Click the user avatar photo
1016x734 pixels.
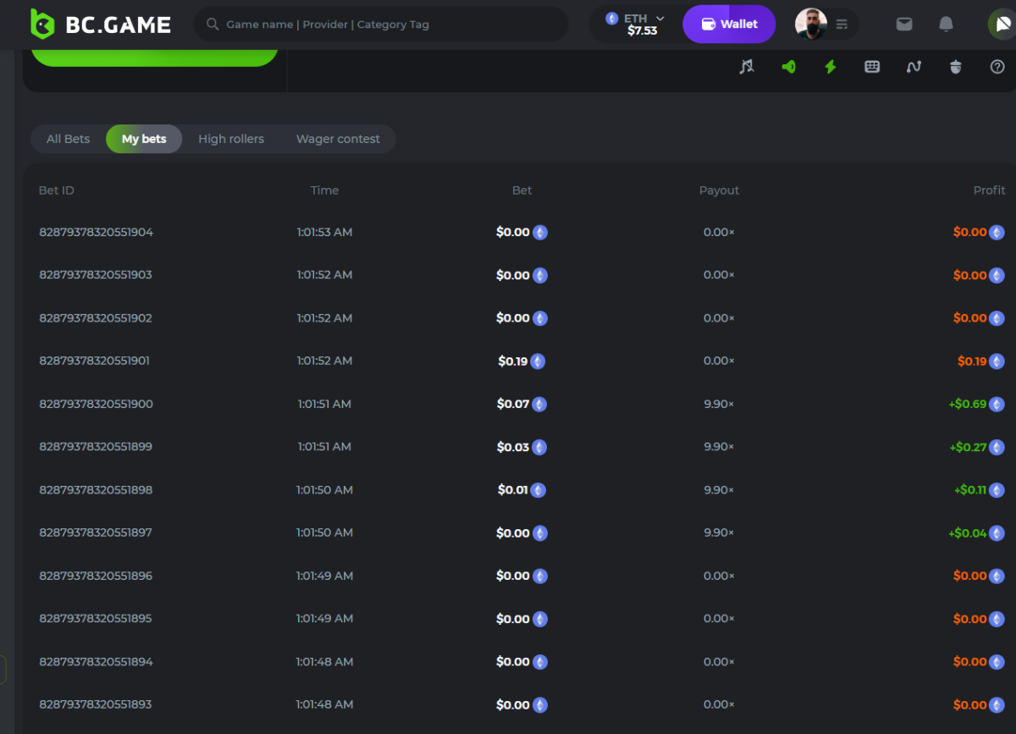pos(810,25)
